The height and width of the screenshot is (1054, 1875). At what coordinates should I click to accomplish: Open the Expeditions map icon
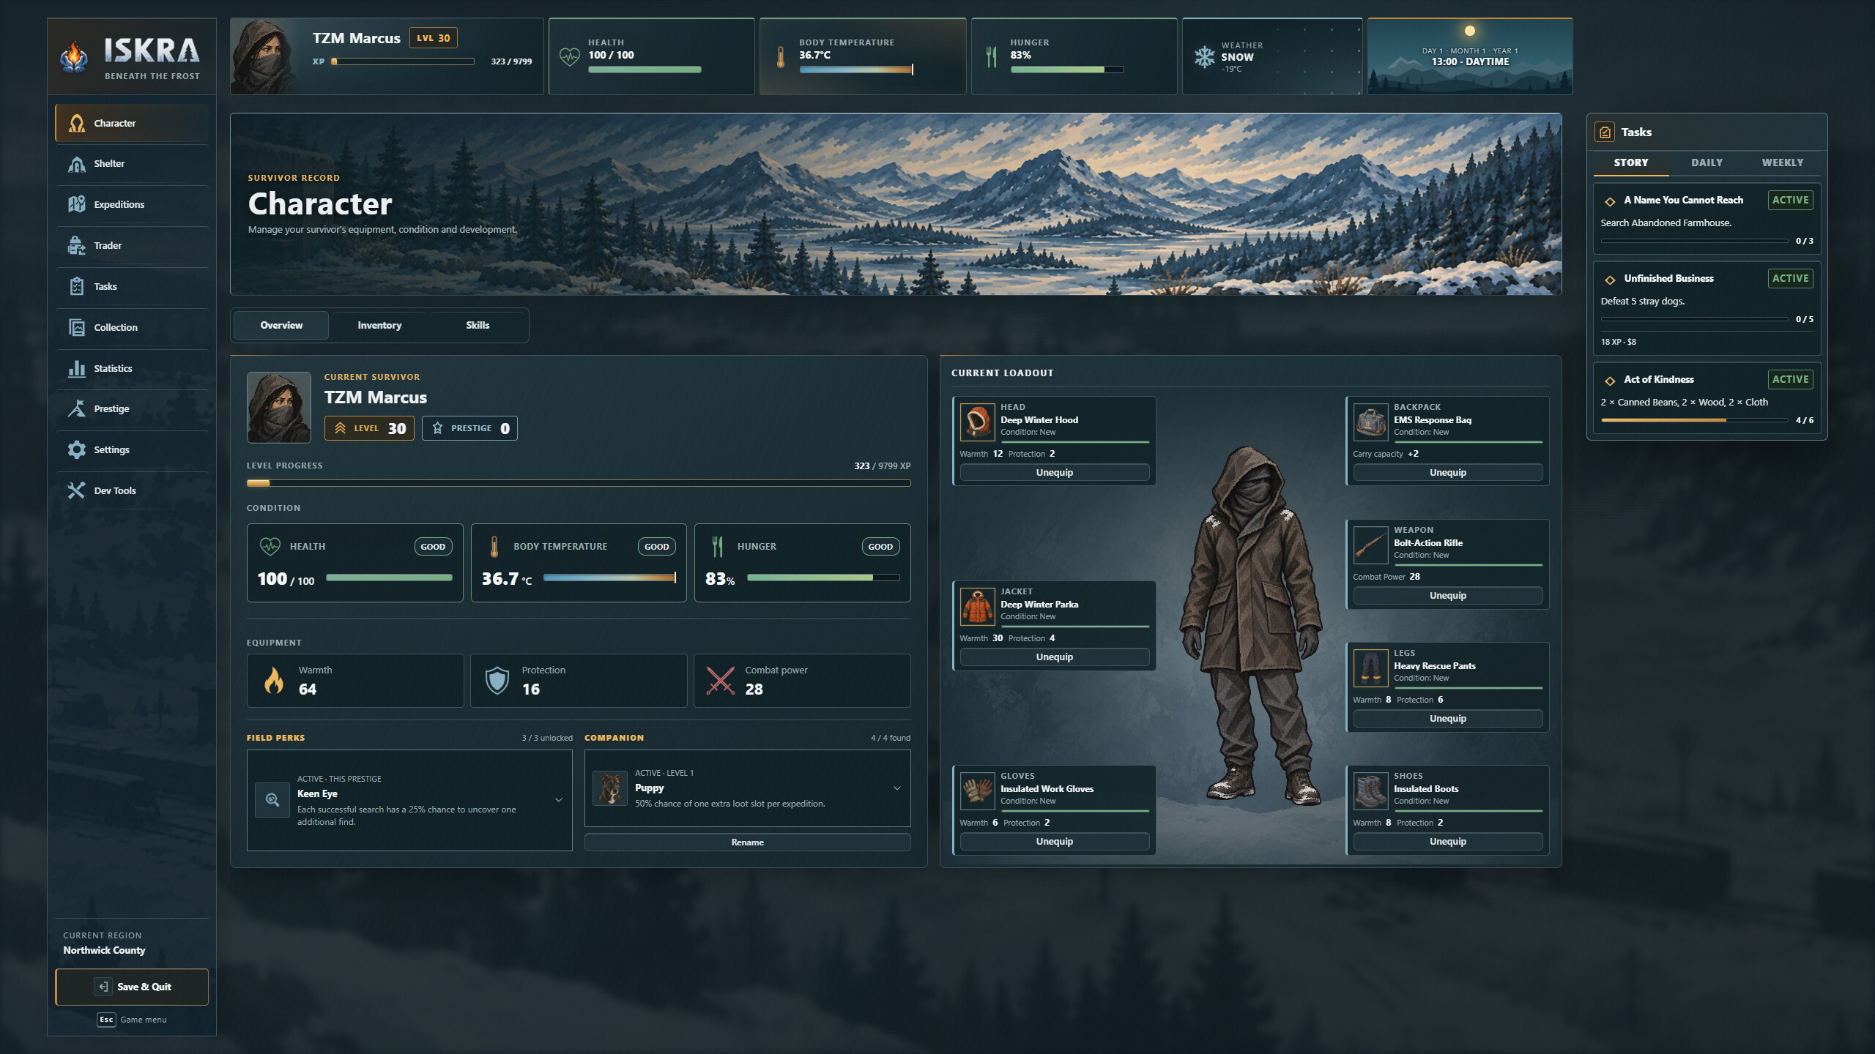click(76, 204)
